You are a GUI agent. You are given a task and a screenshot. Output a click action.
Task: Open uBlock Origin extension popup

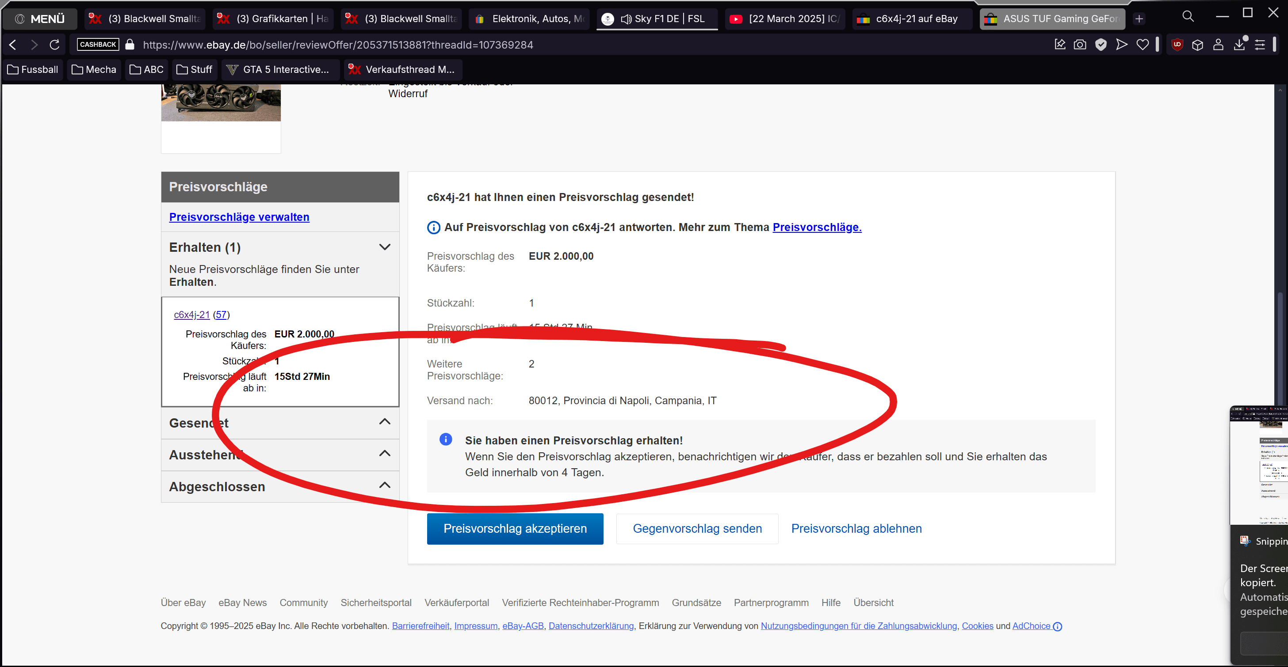1177,45
